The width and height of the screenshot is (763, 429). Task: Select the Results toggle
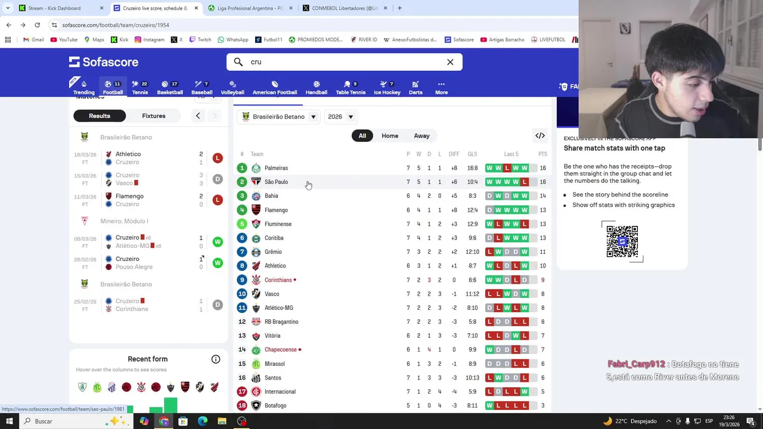pos(100,116)
